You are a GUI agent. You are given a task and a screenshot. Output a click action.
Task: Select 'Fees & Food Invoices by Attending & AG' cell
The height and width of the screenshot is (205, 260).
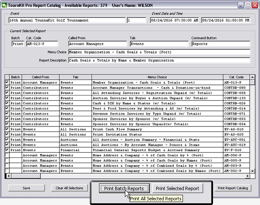coord(158,108)
